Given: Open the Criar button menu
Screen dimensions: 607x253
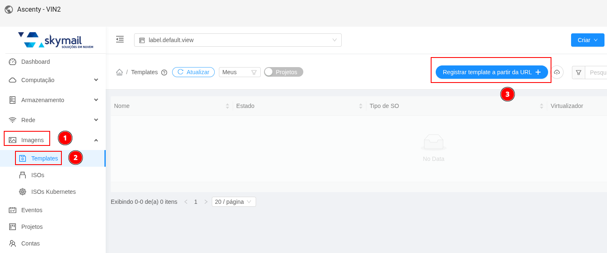Looking at the screenshot, I should pyautogui.click(x=587, y=40).
